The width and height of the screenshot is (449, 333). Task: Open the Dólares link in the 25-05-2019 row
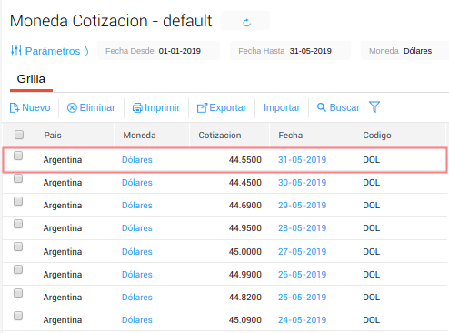click(x=137, y=298)
